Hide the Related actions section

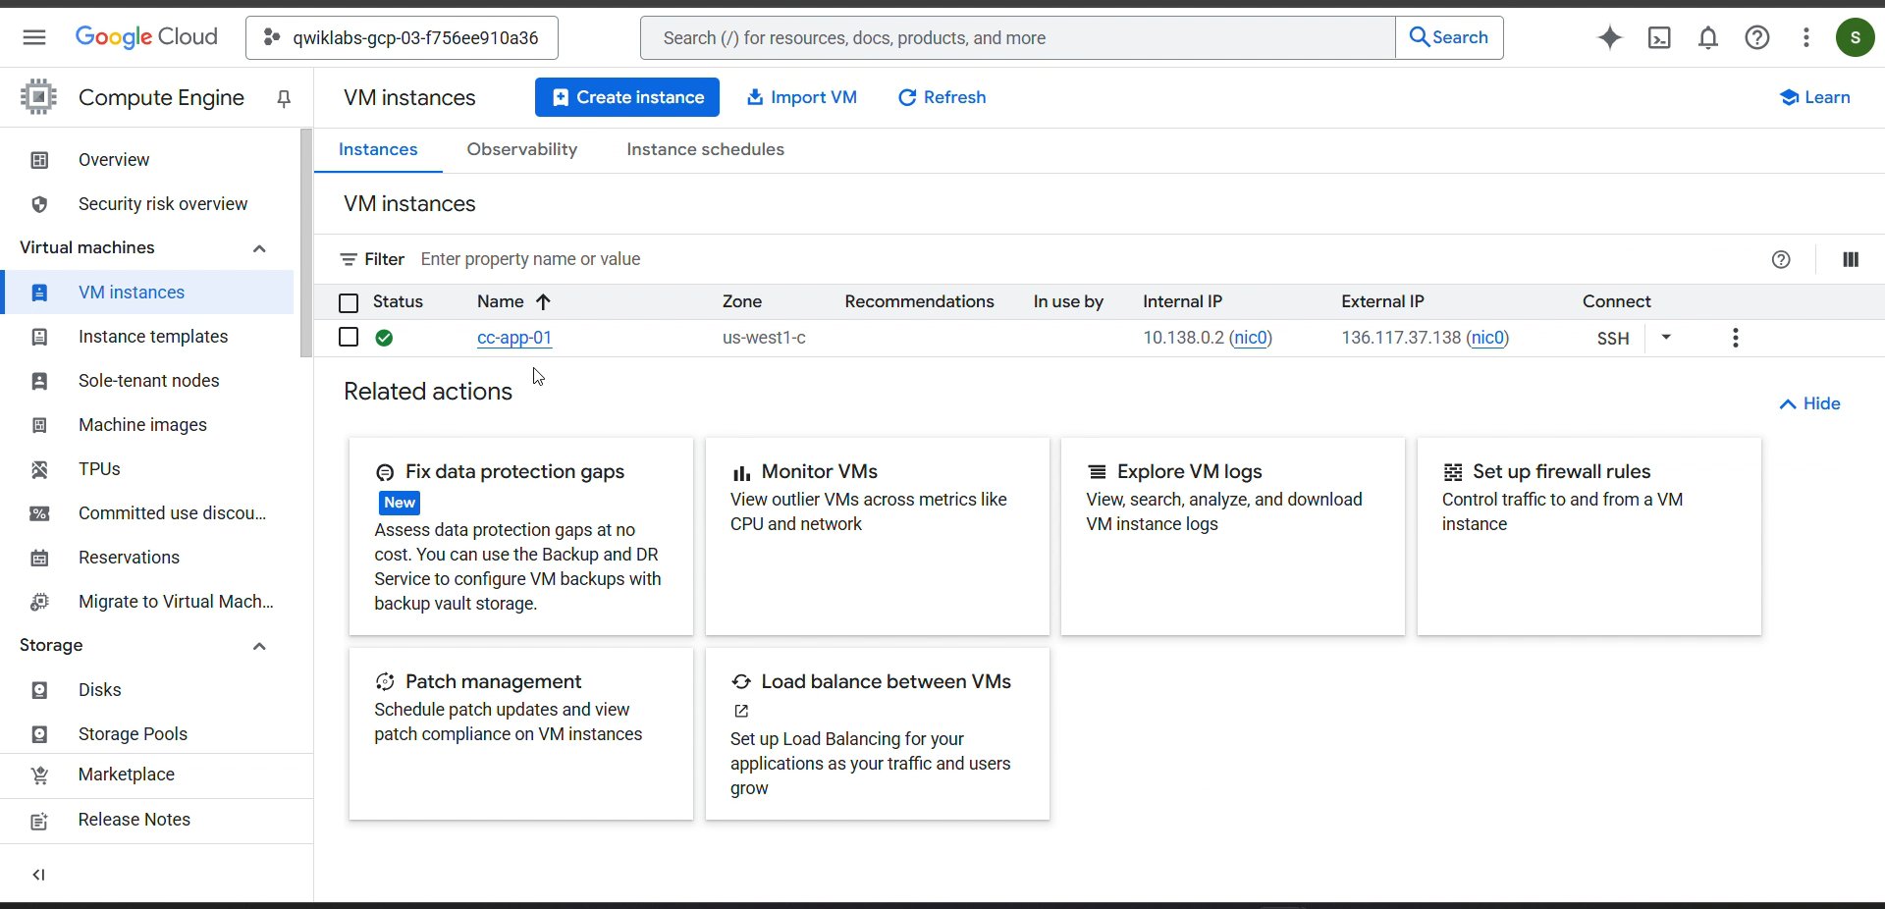tap(1809, 403)
